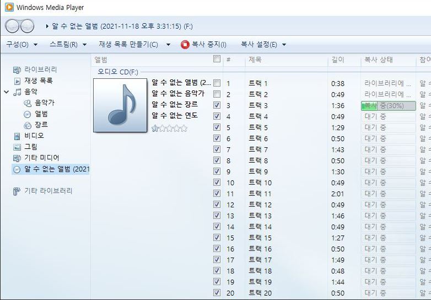Go back with the left navigation arrow
This screenshot has width=431, height=300.
(12, 26)
